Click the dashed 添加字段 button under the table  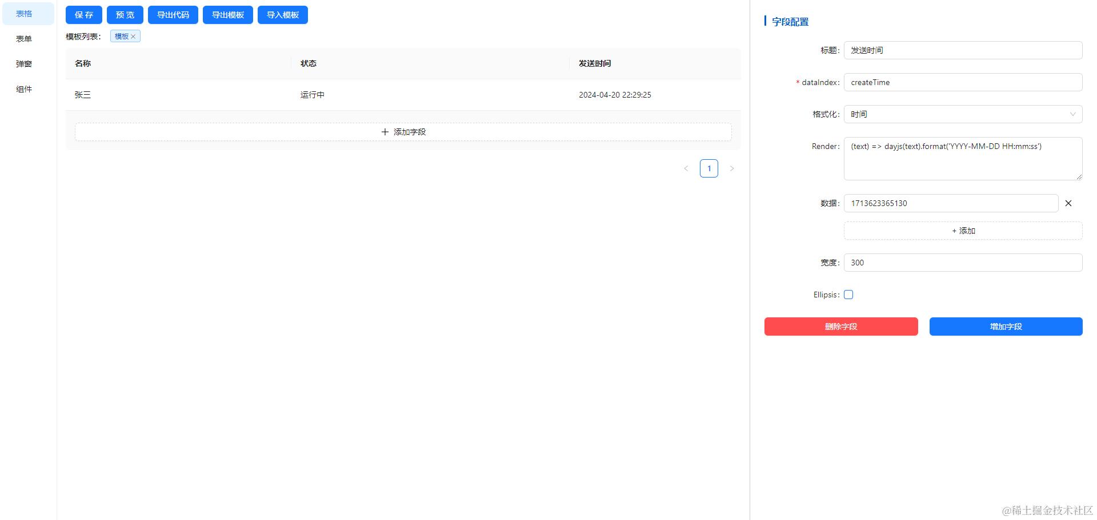tap(403, 132)
